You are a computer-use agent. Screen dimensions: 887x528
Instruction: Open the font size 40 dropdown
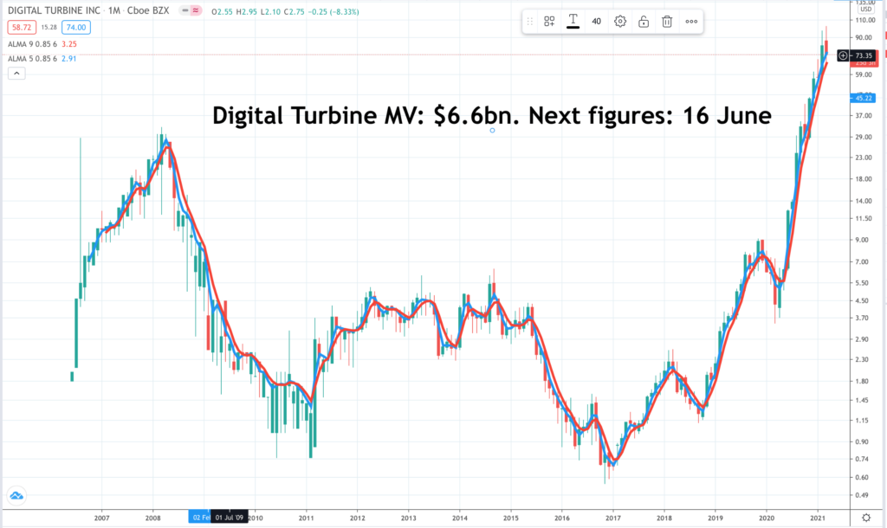pyautogui.click(x=596, y=22)
